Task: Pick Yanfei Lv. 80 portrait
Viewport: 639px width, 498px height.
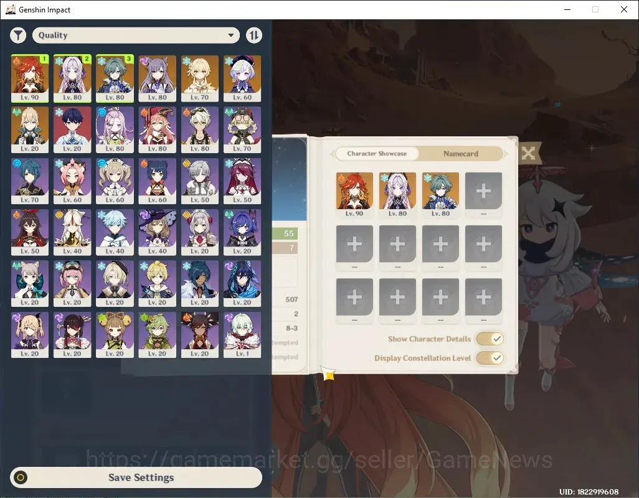Action: pyautogui.click(x=157, y=129)
